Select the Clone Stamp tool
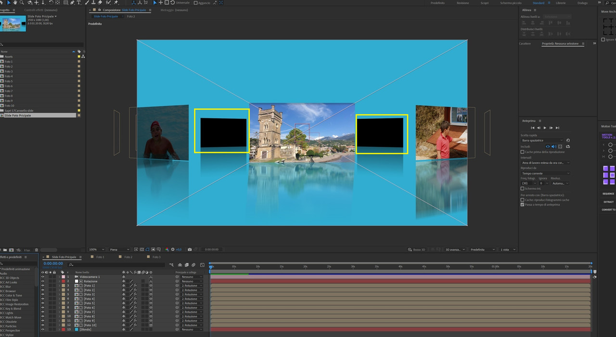616x337 pixels. pos(93,2)
